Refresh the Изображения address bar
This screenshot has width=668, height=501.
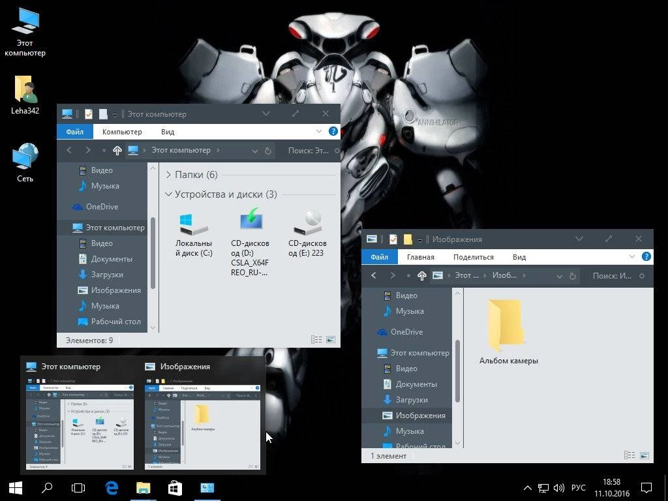pos(573,276)
